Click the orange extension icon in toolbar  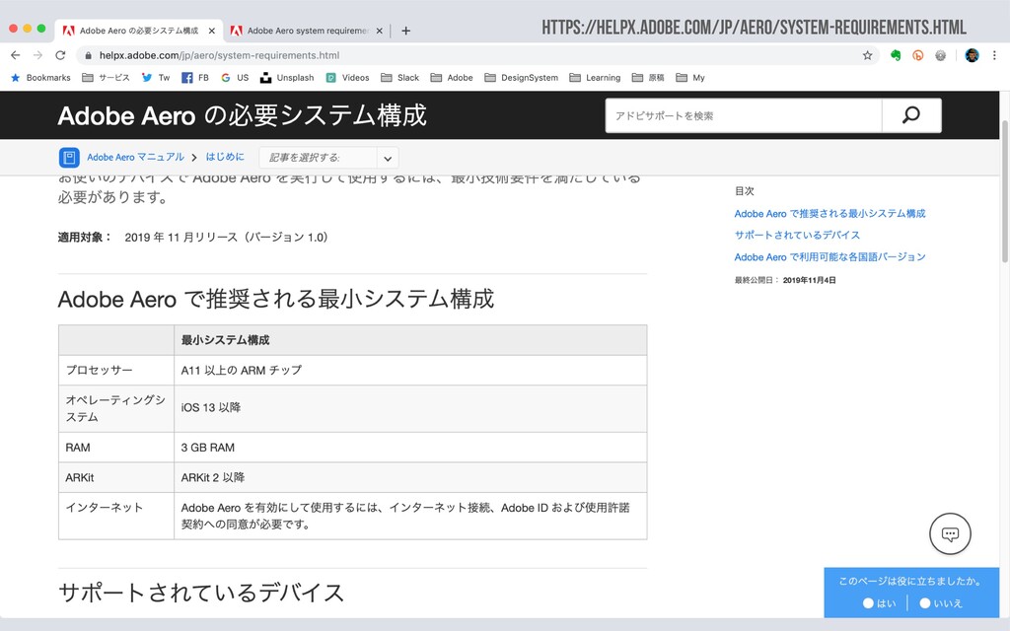pyautogui.click(x=918, y=55)
